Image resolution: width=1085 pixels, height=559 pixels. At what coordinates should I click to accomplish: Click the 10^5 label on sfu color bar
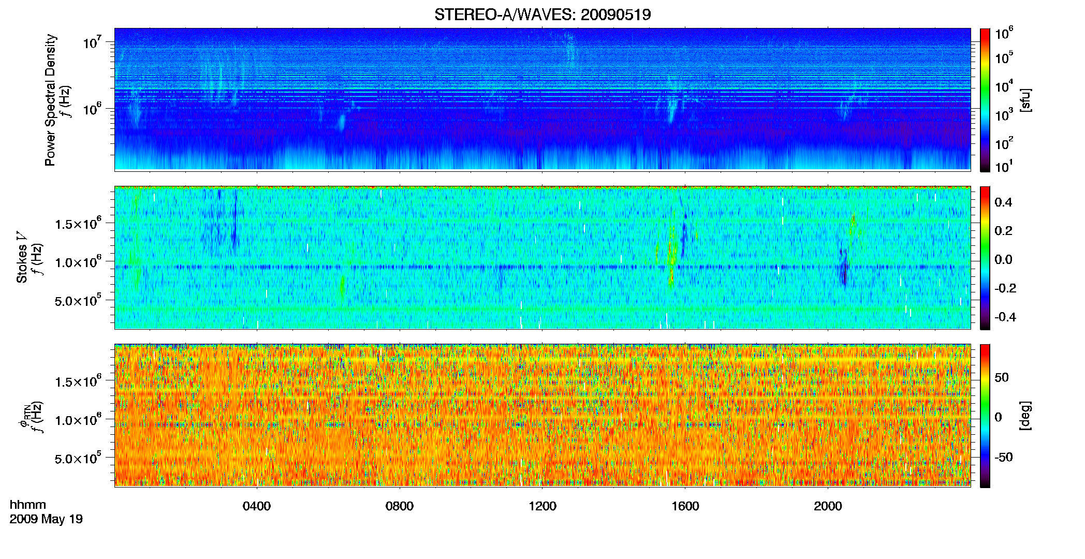pyautogui.click(x=1004, y=57)
